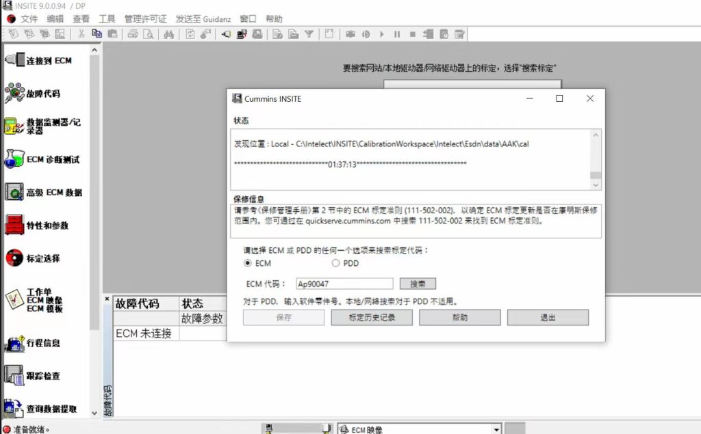701x434 pixels.
Task: Open the 管理许可证 menu
Action: (145, 18)
